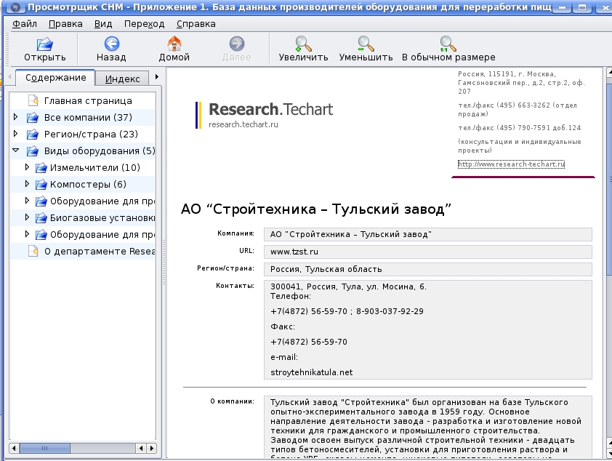Click the stroytehnikatula.net e-mail text

312,372
